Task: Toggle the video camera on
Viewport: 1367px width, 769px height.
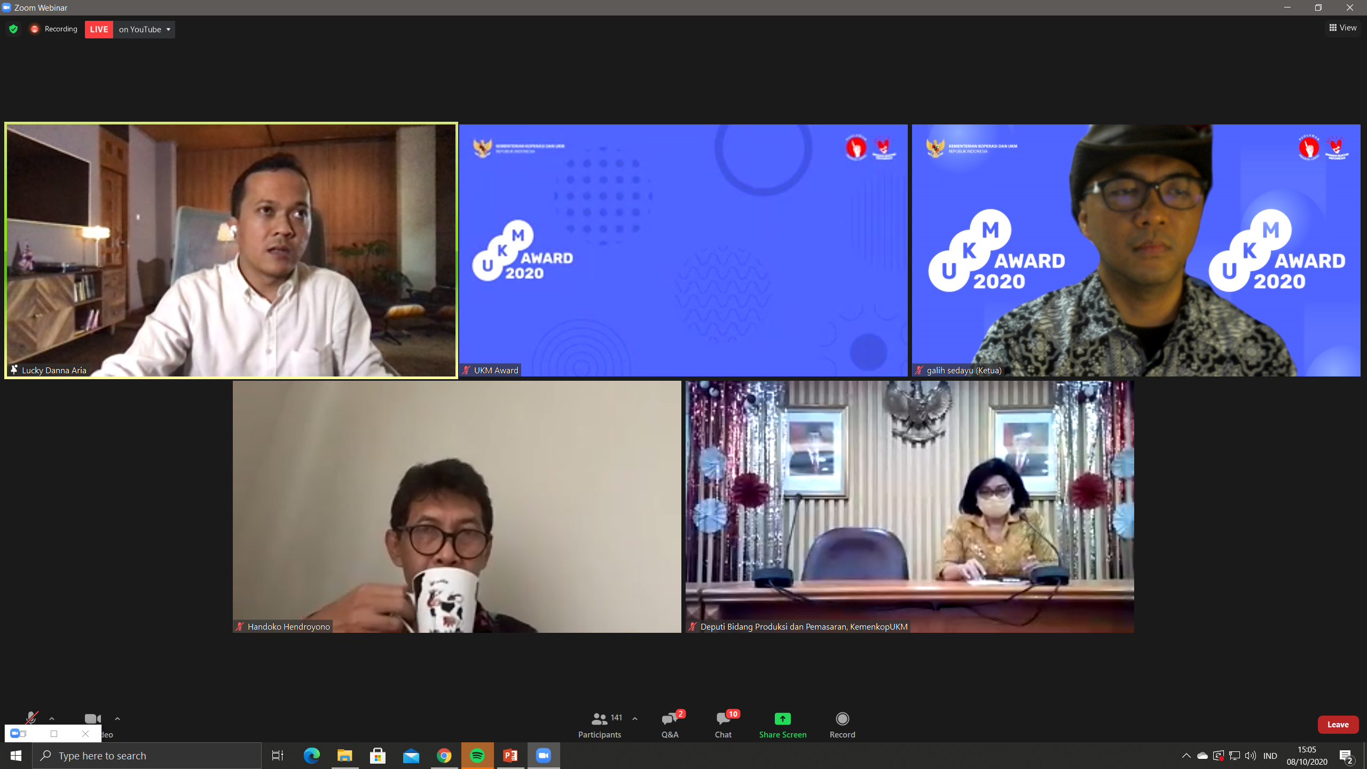Action: click(x=92, y=718)
